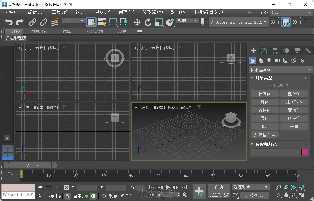
Task: Click the 茶壶 teapot button
Action: (265, 126)
